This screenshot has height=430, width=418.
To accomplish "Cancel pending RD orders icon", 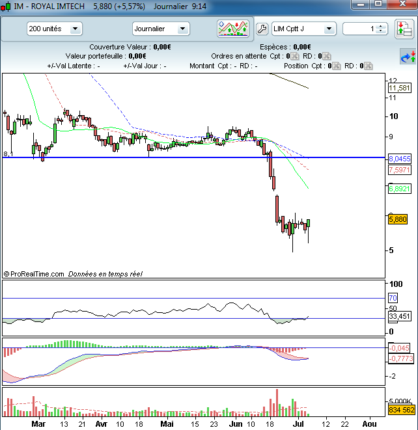I will click(326, 56).
